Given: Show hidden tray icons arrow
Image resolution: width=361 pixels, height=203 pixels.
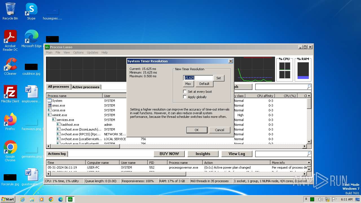Looking at the screenshot, I should click(306, 199).
